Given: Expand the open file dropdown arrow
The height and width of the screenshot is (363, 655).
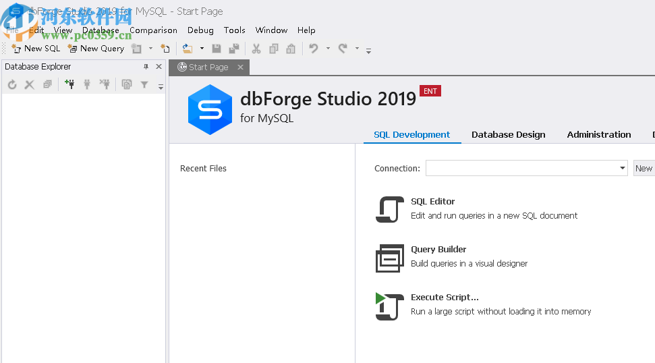Looking at the screenshot, I should click(202, 49).
